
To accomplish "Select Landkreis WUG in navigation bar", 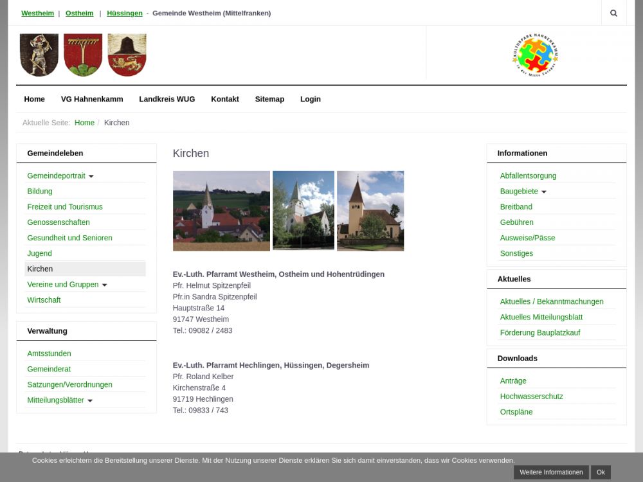I will tap(167, 99).
